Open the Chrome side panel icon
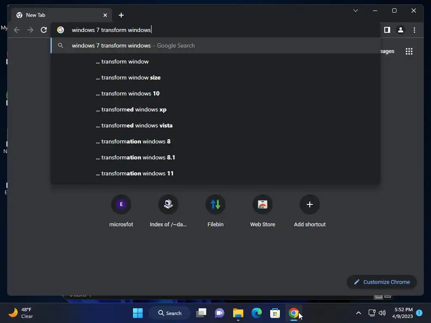 387,30
